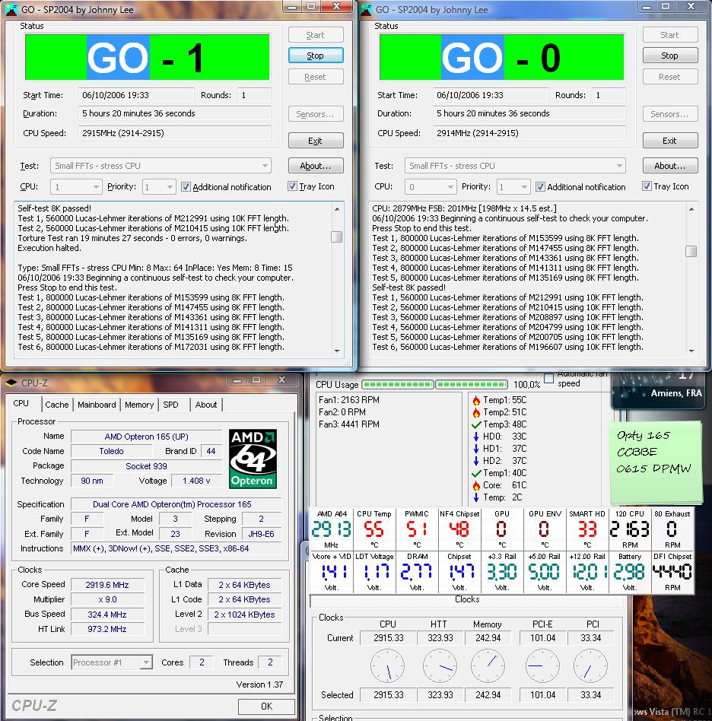712x721 pixels.
Task: Click the SMART HD temperature tile
Action: click(x=587, y=529)
